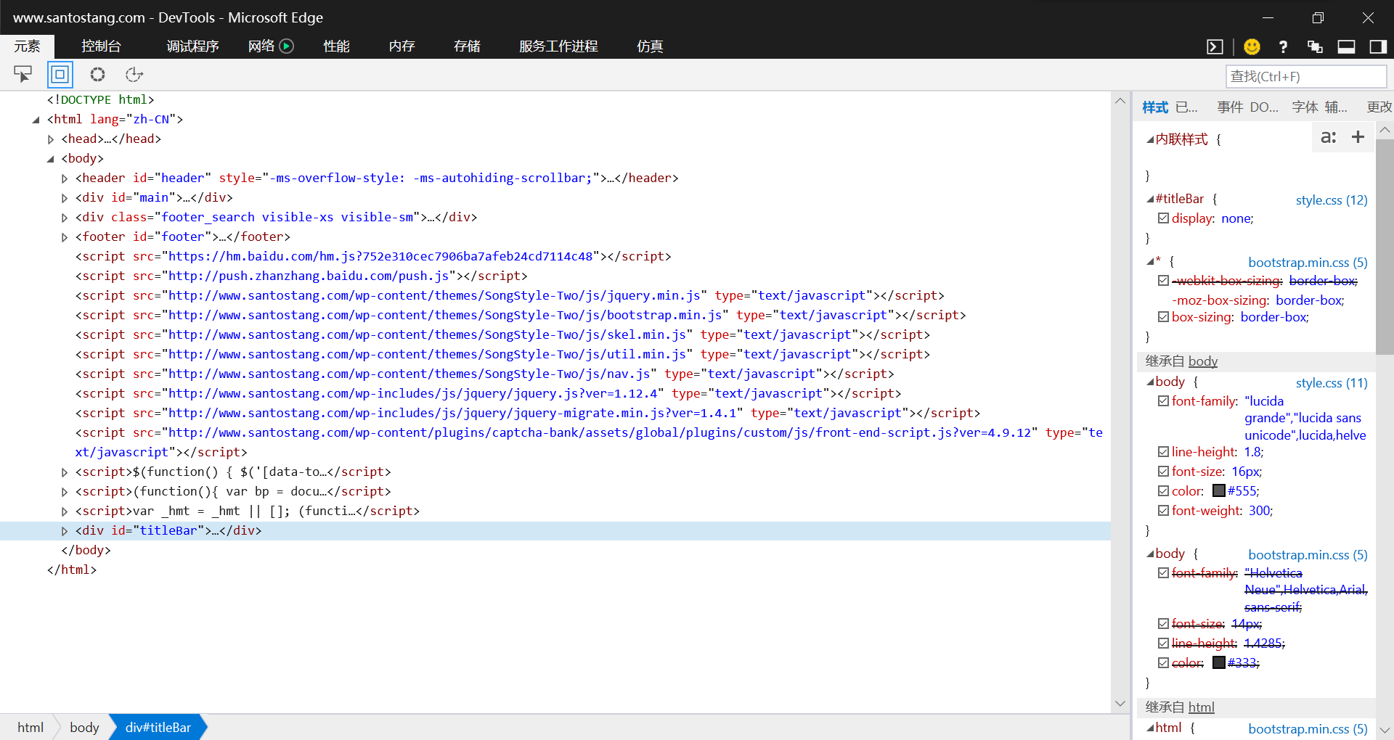Click the refresh DOM tree icon
1394x740 pixels.
134,74
